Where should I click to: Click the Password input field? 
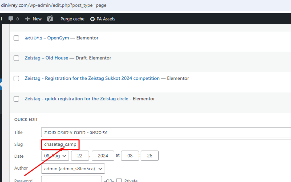pyautogui.click(x=71, y=180)
